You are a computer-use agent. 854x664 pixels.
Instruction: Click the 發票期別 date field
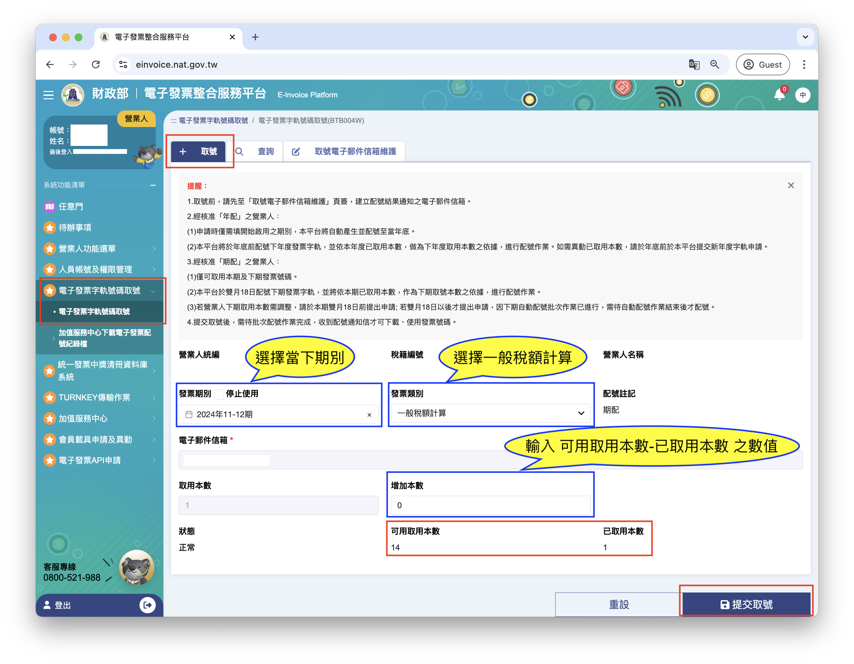(278, 414)
